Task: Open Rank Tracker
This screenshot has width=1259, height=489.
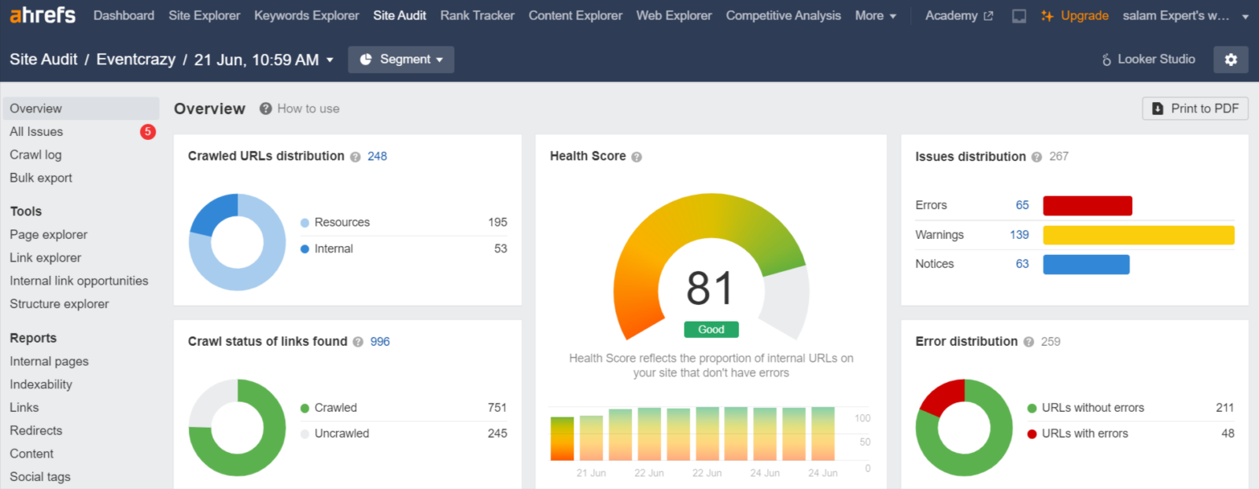Action: (x=477, y=16)
